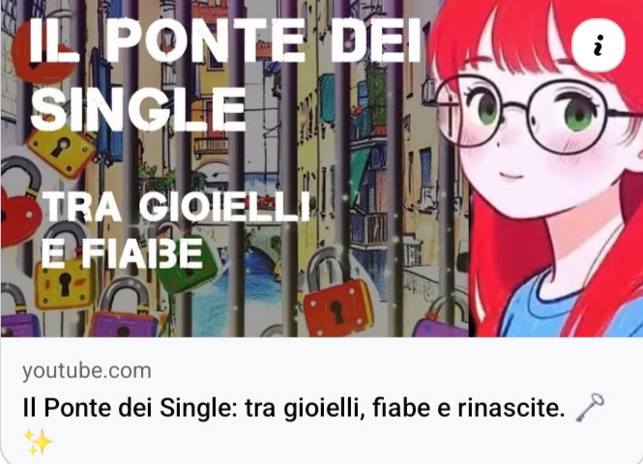Click the yellow padlock under "SINGLE"
Image resolution: width=643 pixels, height=464 pixels.
(x=60, y=151)
